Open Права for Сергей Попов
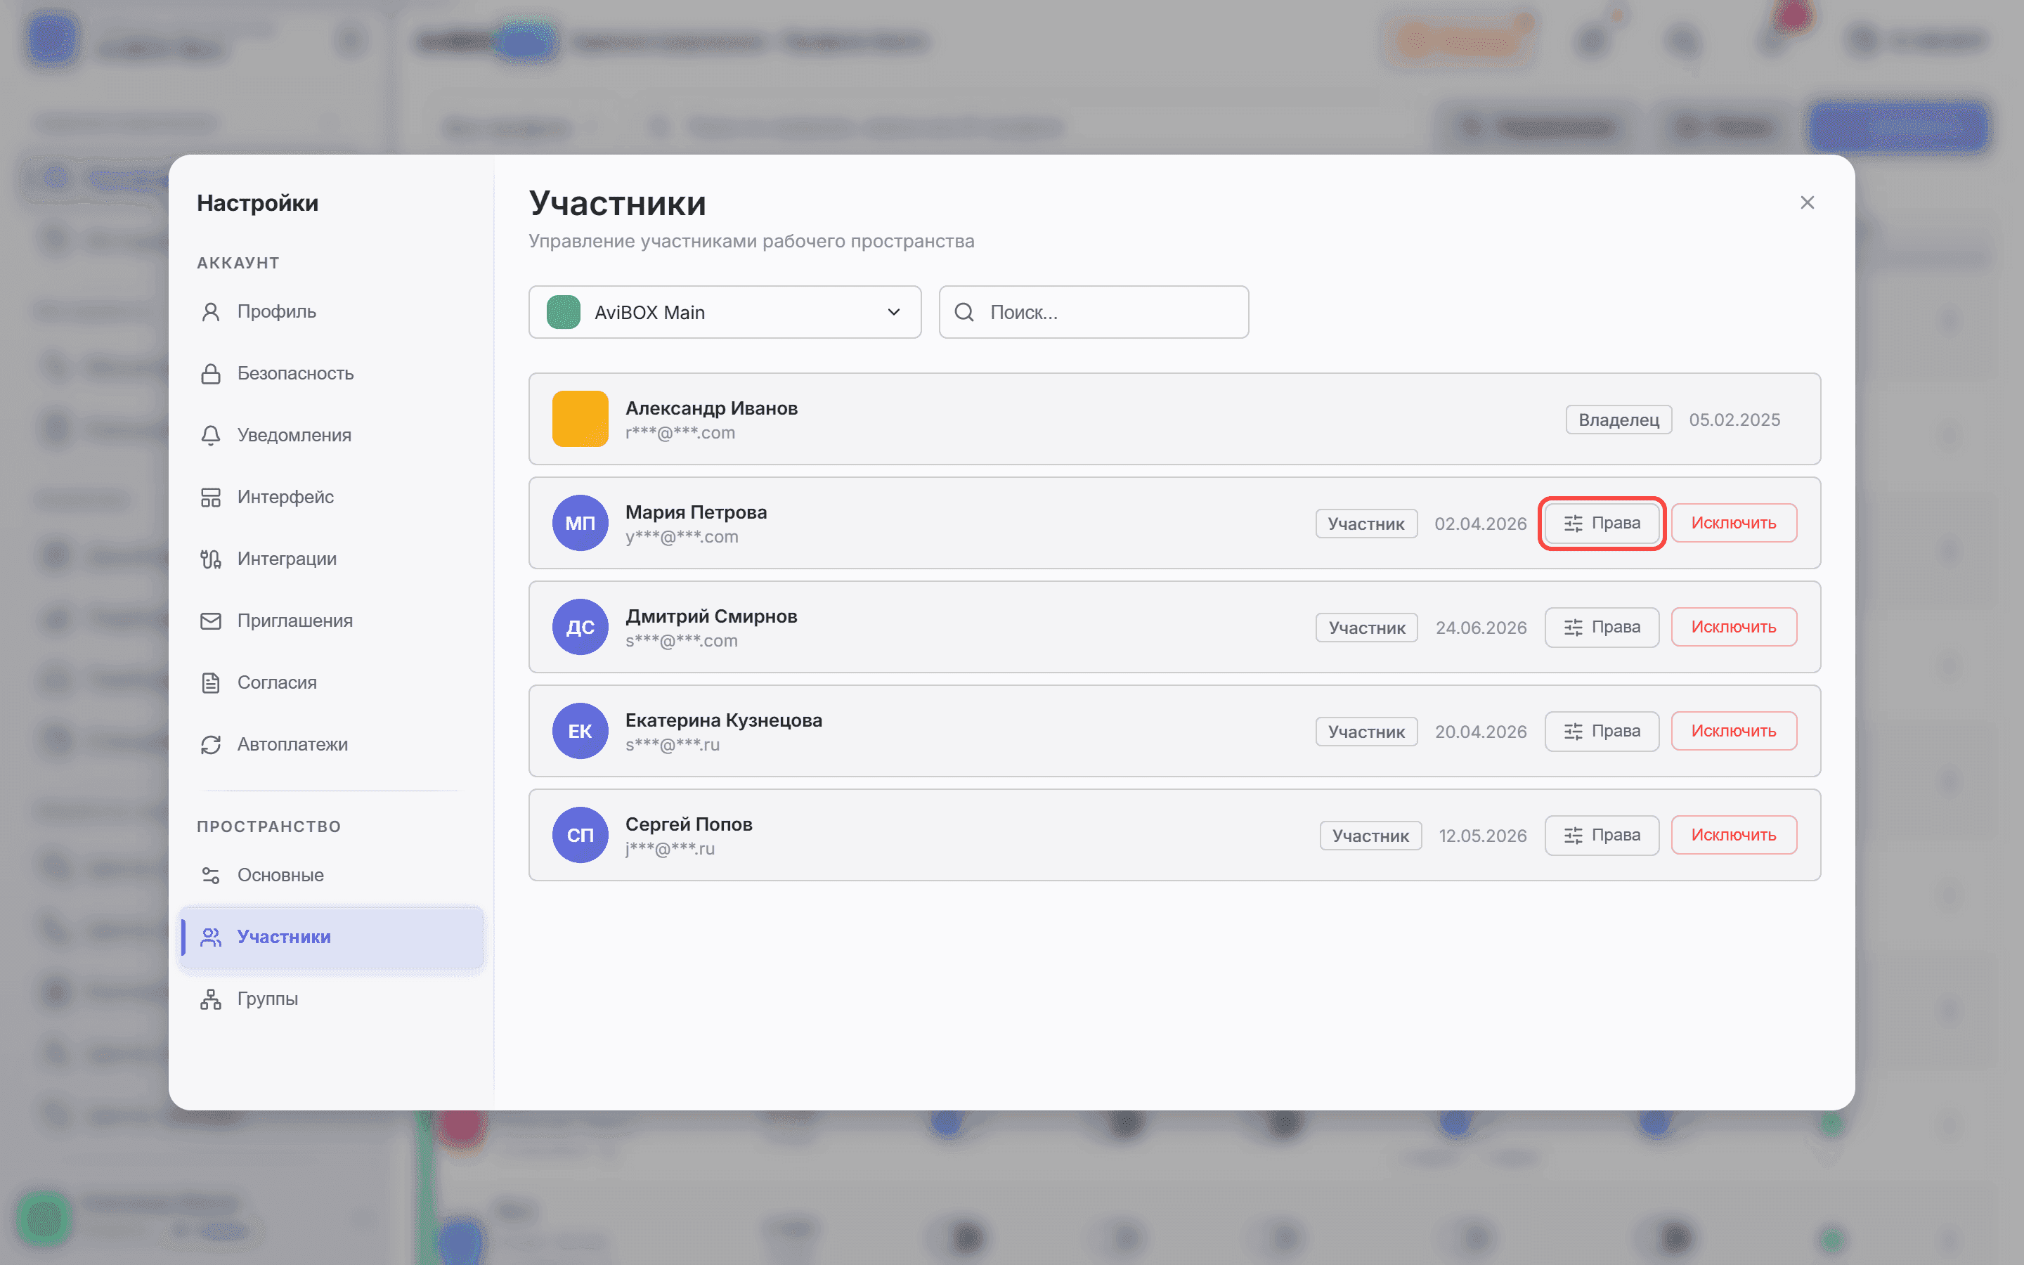2024x1265 pixels. click(x=1602, y=835)
